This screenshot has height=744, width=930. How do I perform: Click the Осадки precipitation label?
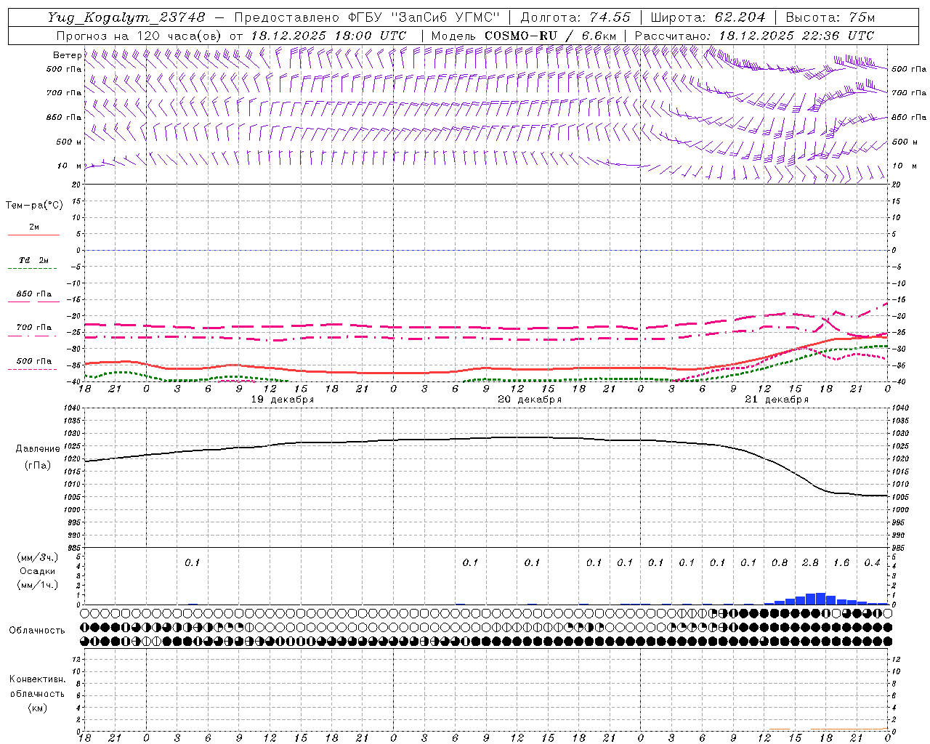click(38, 571)
